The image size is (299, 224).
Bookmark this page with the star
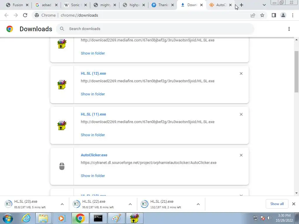coord(262,15)
